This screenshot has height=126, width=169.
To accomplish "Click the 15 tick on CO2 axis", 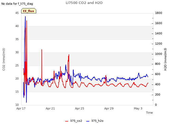I will 17,92.
